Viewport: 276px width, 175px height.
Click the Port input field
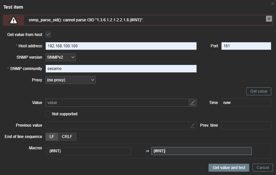(246, 46)
